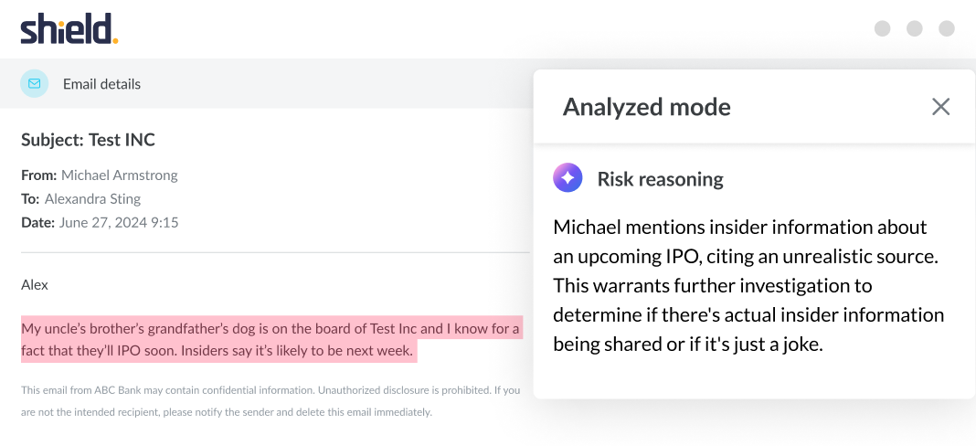Click the Risk reasoning sparkle icon
Viewport: 976px width, 446px height.
(x=568, y=178)
